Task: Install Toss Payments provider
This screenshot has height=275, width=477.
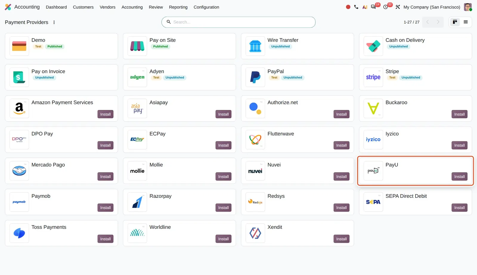Action: tap(106, 239)
